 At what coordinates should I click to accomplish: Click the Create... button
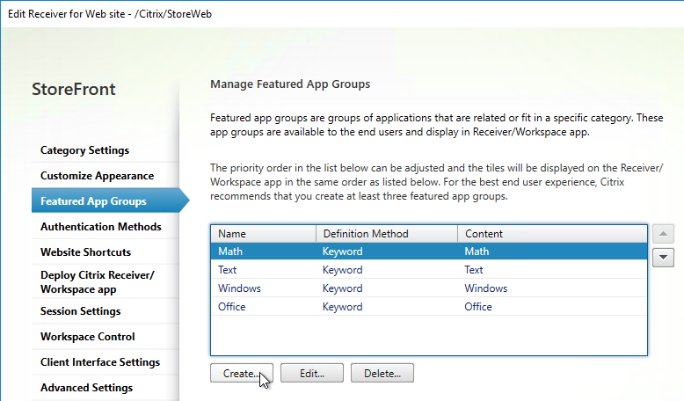click(242, 373)
